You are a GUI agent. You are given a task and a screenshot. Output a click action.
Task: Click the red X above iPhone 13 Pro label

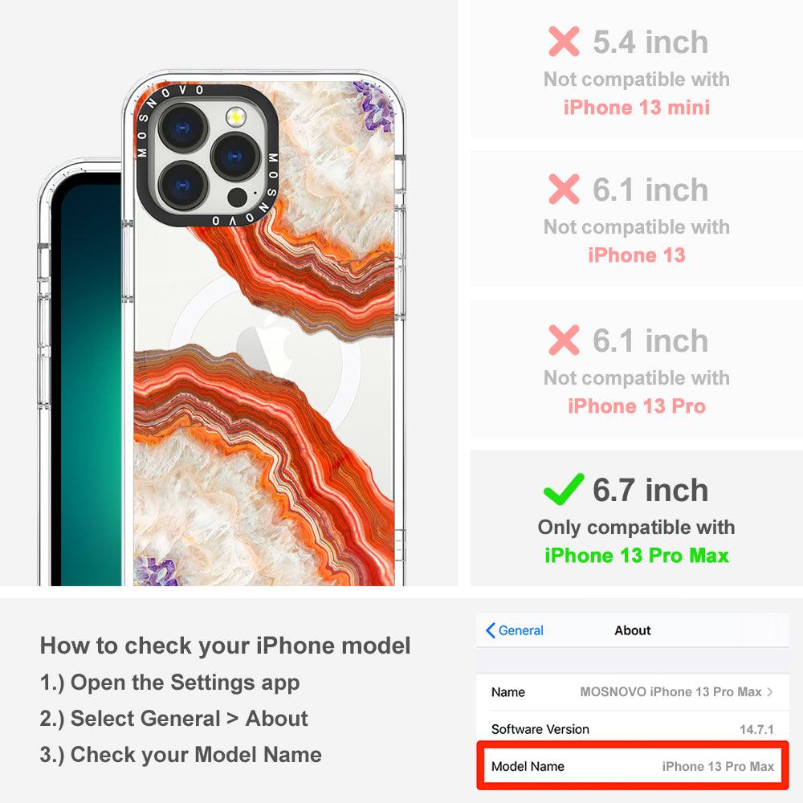tap(564, 340)
